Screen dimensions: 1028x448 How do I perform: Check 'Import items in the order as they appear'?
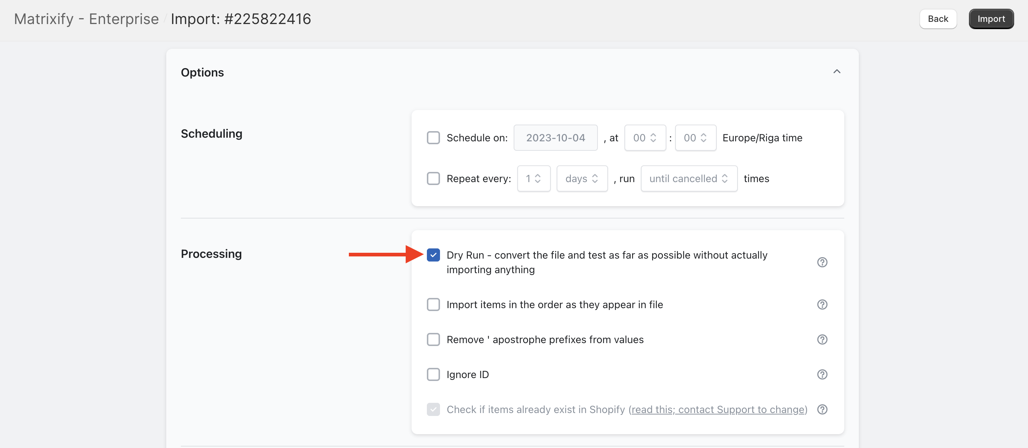point(433,304)
